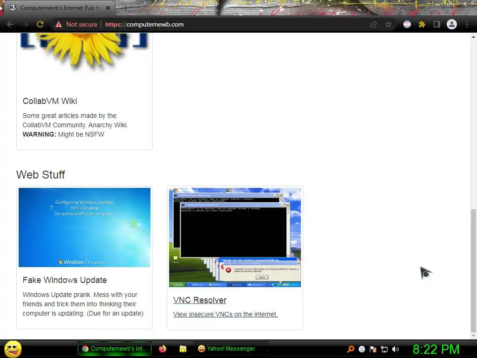This screenshot has height=358, width=477.
Task: Open the Chrome profile avatar menu
Action: [x=452, y=24]
